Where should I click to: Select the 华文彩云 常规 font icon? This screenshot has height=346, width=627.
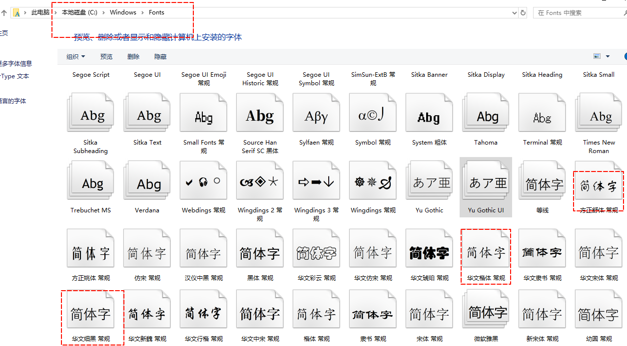pyautogui.click(x=316, y=248)
